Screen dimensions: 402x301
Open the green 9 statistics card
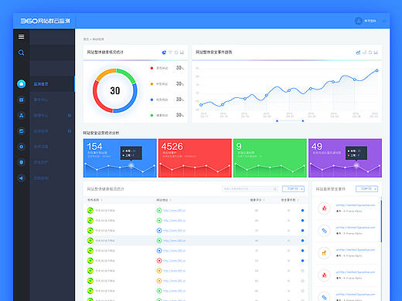pos(270,158)
